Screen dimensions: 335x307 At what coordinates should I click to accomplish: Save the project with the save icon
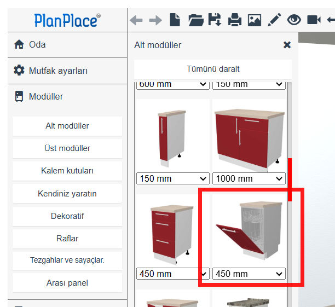[215, 20]
